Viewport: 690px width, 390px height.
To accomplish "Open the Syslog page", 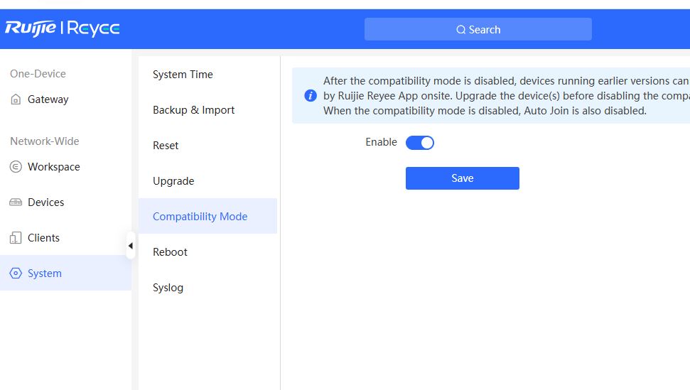I will click(x=168, y=288).
